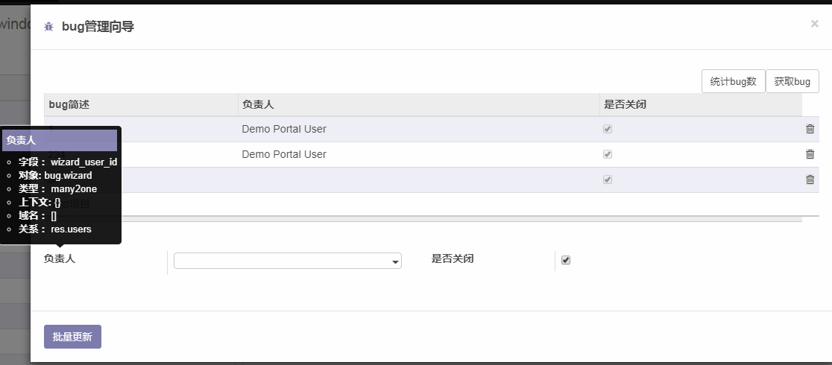
Task: Open the 负责人 dropdown arrow
Action: 395,261
